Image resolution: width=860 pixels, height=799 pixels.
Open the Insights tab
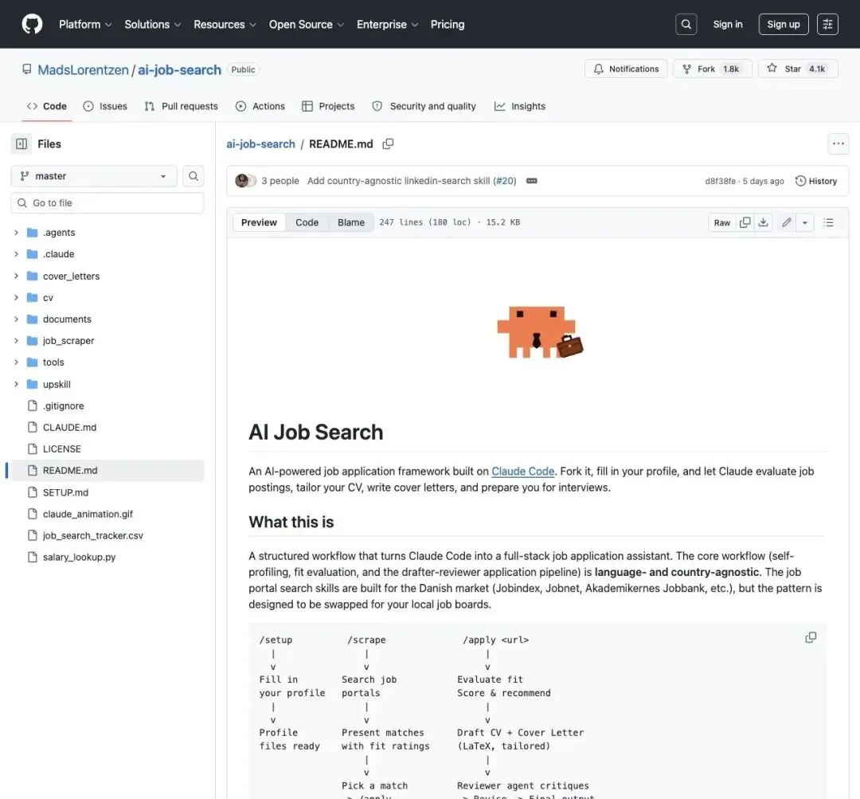[x=519, y=106]
